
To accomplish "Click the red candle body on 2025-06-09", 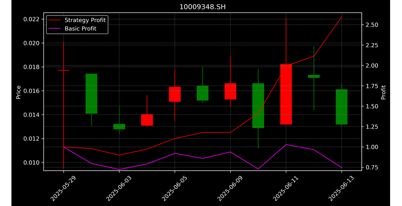I will pos(230,92).
